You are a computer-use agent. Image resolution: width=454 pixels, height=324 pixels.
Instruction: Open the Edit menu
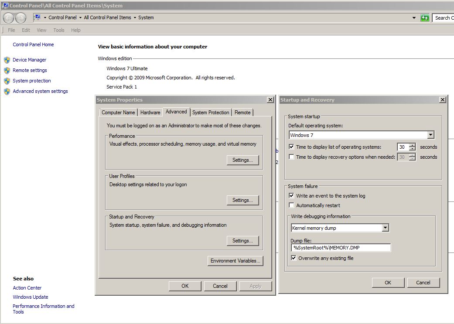pyautogui.click(x=26, y=30)
